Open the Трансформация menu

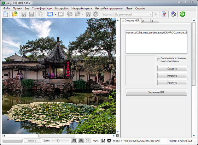click(42, 8)
